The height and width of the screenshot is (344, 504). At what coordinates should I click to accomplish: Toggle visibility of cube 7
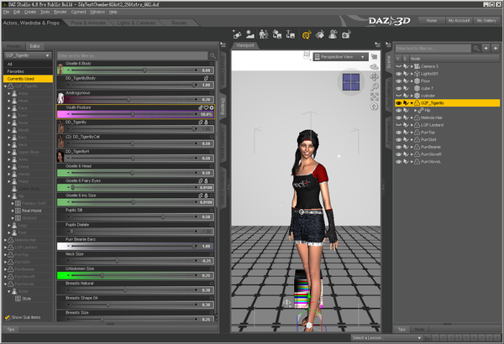398,88
